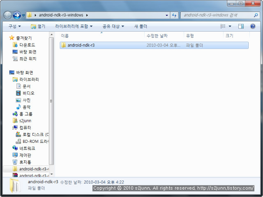Click the android-ndk-r3 folder icon in list
The height and width of the screenshot is (197, 263).
pos(63,45)
